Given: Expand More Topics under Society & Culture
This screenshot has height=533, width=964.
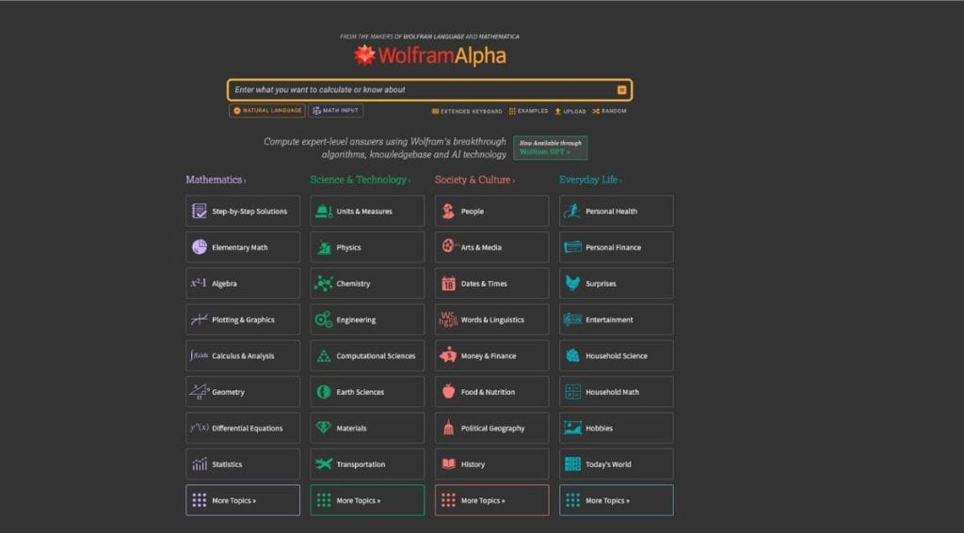Looking at the screenshot, I should (491, 500).
